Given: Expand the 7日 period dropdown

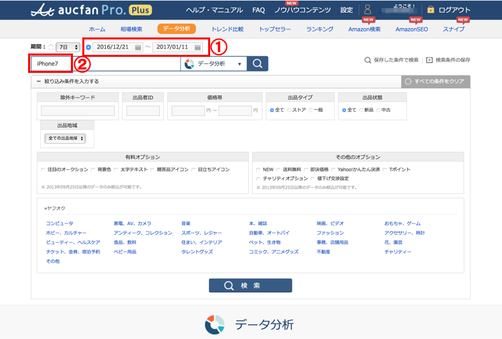Looking at the screenshot, I should pyautogui.click(x=67, y=47).
